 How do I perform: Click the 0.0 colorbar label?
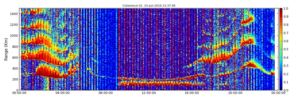tap(286, 90)
